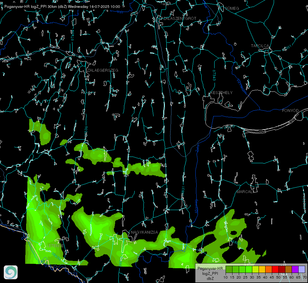Click the 65-70 dBZ lavender legend swatch
The width and height of the screenshot is (308, 283).
pos(302,269)
